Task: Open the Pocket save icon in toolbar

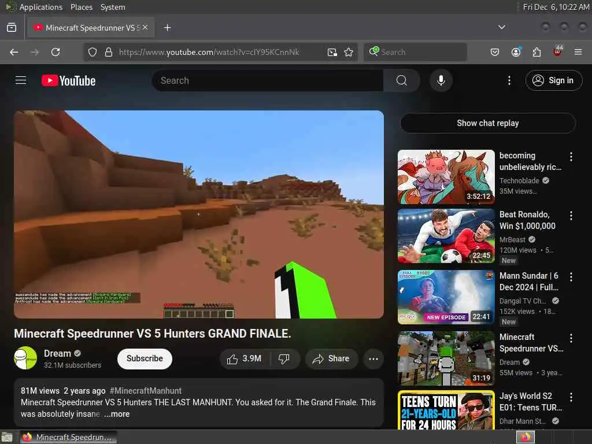Action: coord(495,52)
